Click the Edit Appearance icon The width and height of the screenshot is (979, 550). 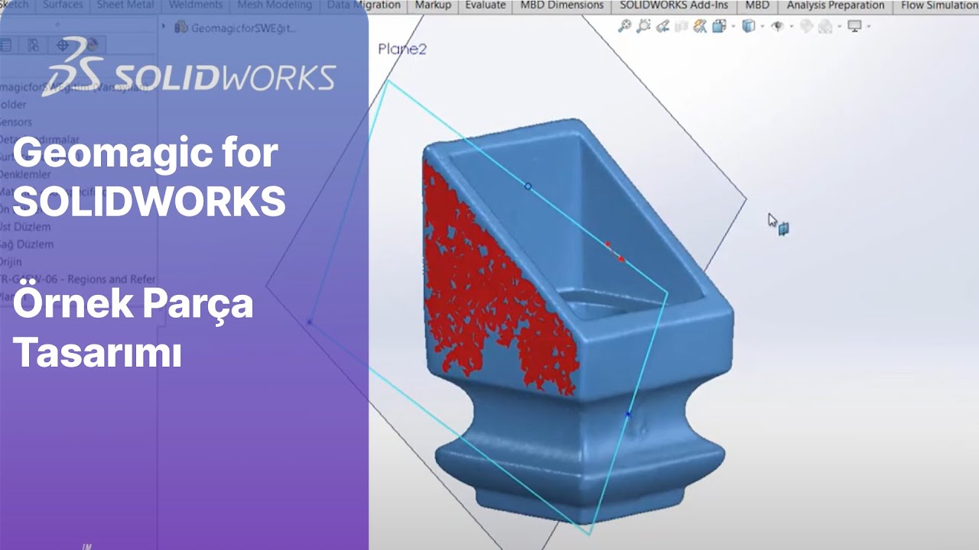(806, 26)
